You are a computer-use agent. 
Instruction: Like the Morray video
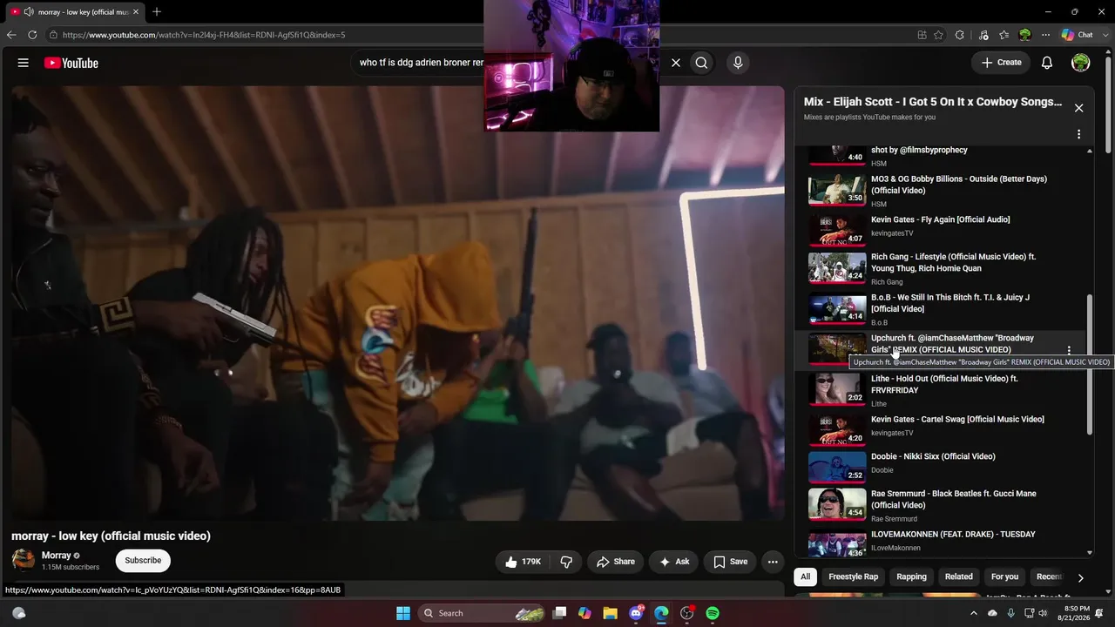pos(523,562)
